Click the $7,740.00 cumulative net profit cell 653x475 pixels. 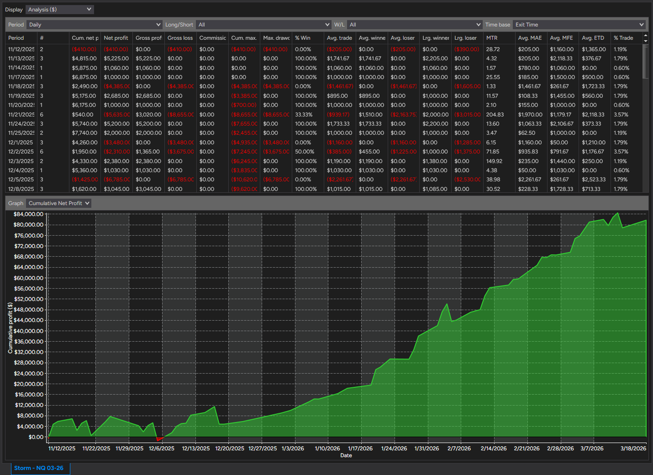84,133
